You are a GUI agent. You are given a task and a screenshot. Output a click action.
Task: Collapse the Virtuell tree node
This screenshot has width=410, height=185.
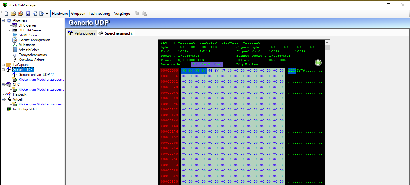[3, 99]
